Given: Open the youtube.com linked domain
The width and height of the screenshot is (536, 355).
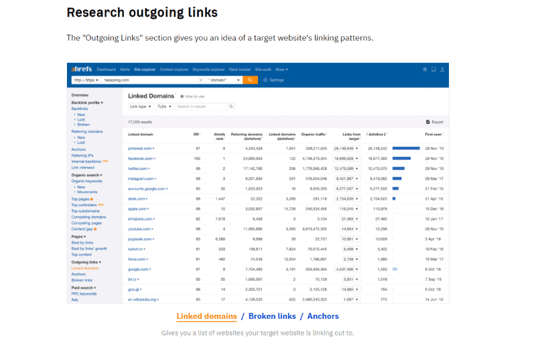Looking at the screenshot, I should point(139,229).
